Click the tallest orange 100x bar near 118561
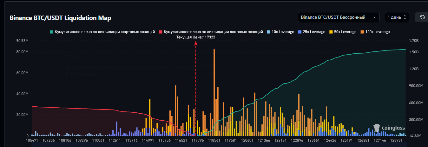The width and height of the screenshot is (428, 147). 214,92
